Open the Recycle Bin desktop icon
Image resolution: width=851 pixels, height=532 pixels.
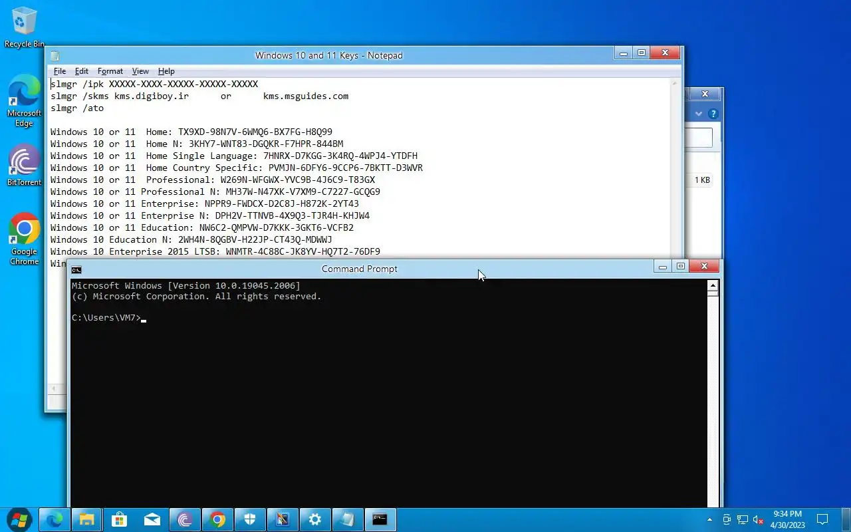pos(25,28)
